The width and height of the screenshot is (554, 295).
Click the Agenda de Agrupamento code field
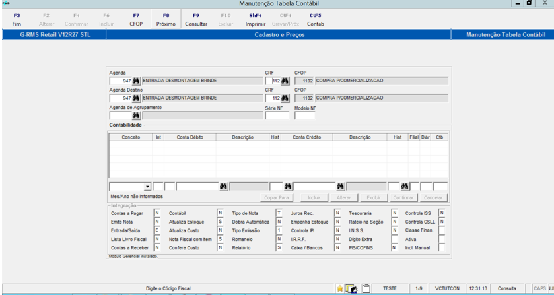tap(120, 115)
